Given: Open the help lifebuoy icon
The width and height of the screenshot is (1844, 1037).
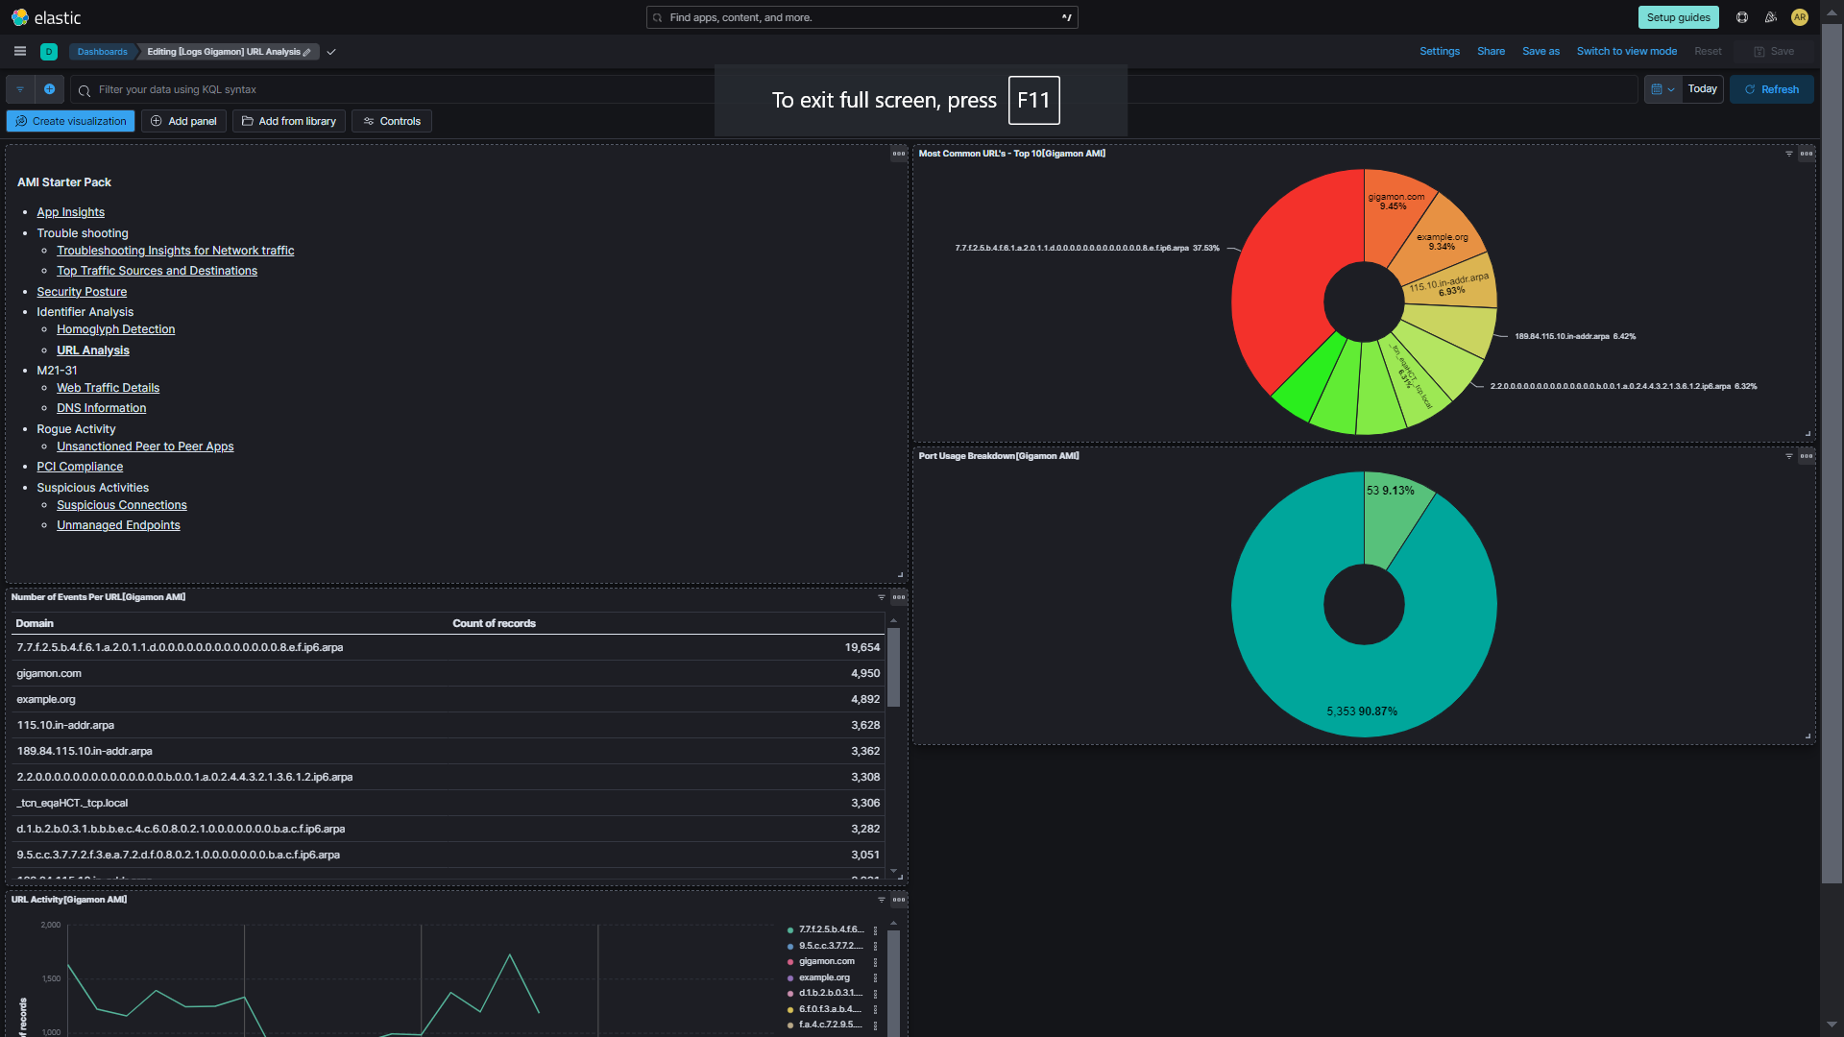Looking at the screenshot, I should click(x=1740, y=17).
